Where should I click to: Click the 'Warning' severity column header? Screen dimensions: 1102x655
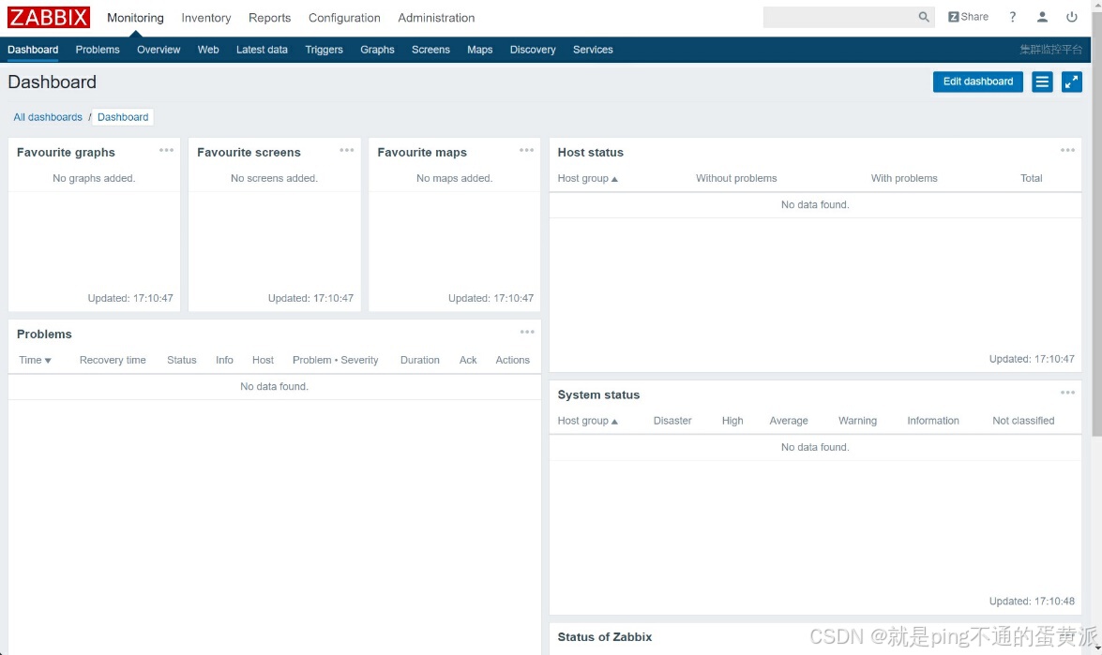click(x=857, y=421)
